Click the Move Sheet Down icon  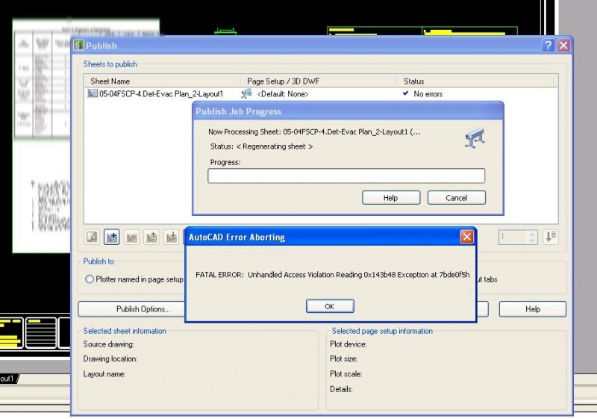click(172, 237)
